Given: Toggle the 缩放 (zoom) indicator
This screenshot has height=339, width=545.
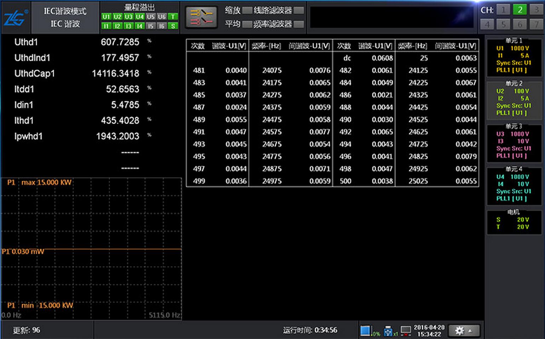Looking at the screenshot, I should [x=247, y=10].
